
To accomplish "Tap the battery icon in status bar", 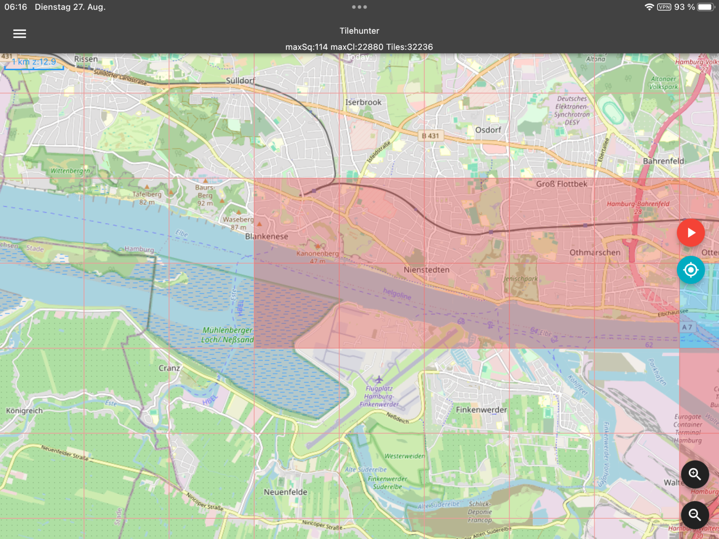I will pyautogui.click(x=706, y=7).
